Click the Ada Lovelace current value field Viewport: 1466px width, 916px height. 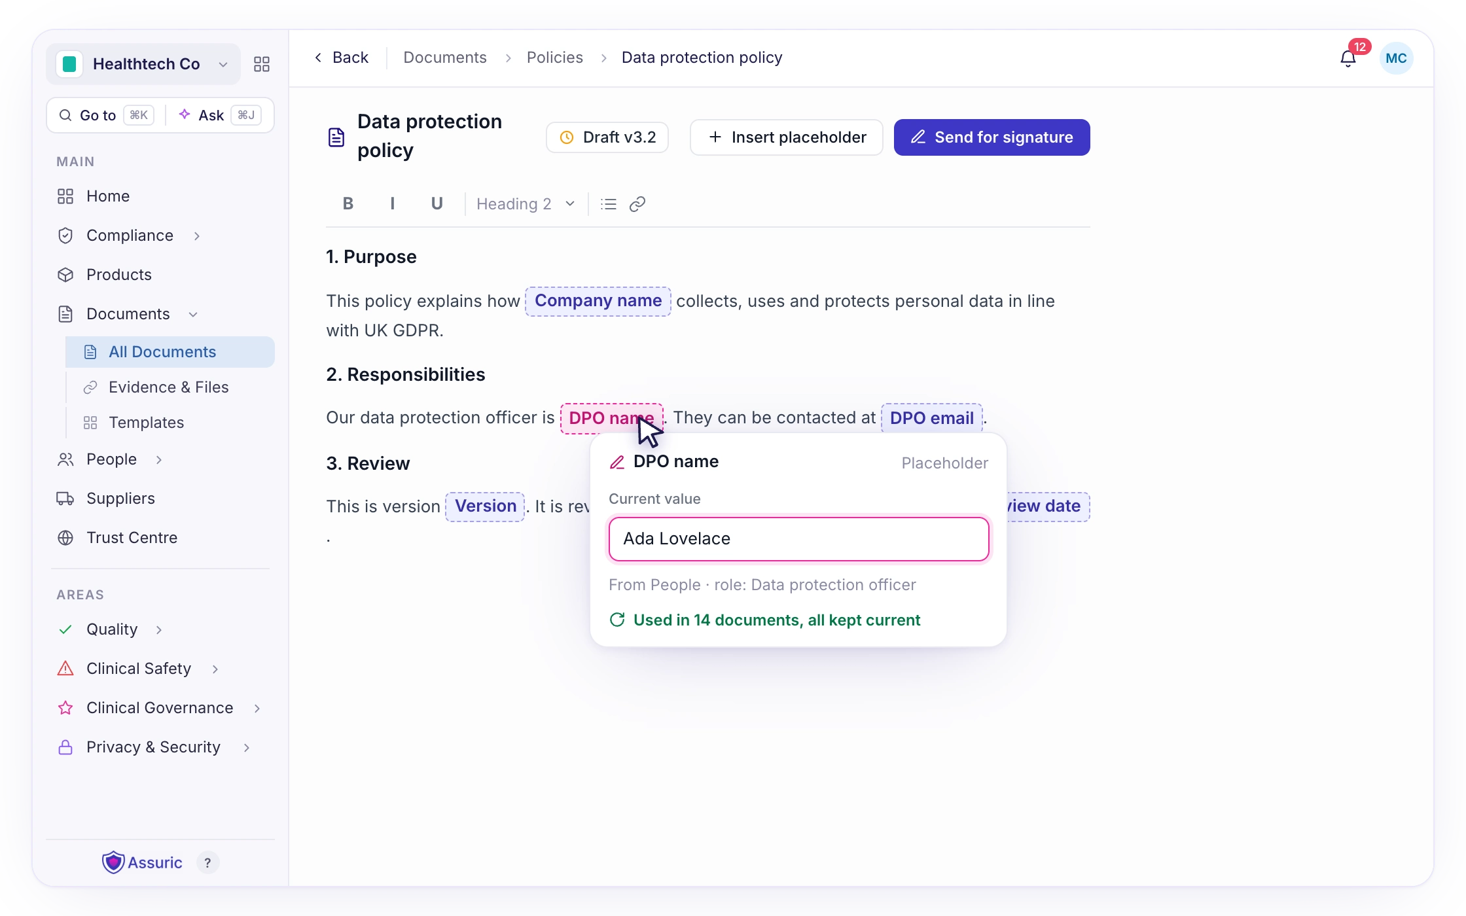click(798, 539)
